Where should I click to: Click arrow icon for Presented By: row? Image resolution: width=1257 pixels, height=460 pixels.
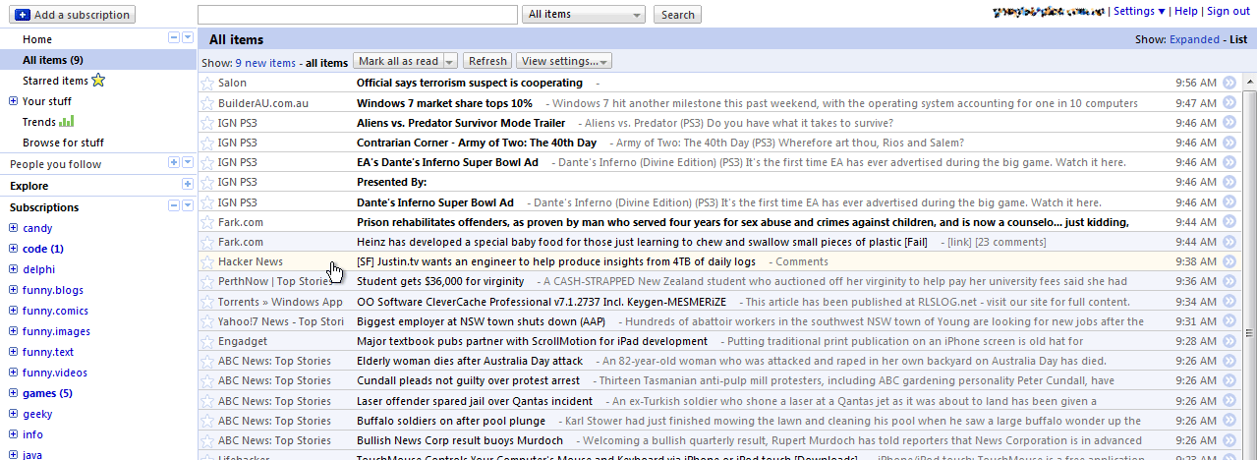pyautogui.click(x=1229, y=182)
